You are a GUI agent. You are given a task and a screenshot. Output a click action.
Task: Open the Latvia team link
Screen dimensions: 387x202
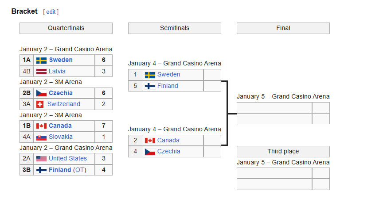pos(57,71)
